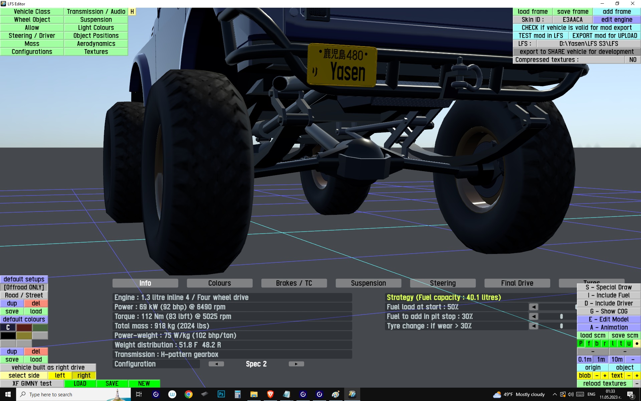Click the 't' top view button

(621, 344)
